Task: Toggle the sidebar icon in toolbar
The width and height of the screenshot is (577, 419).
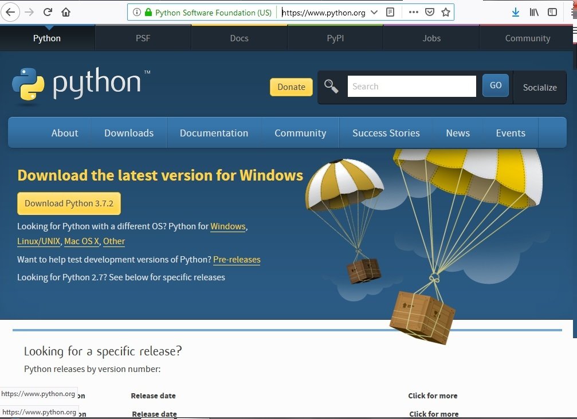Action: pos(552,12)
